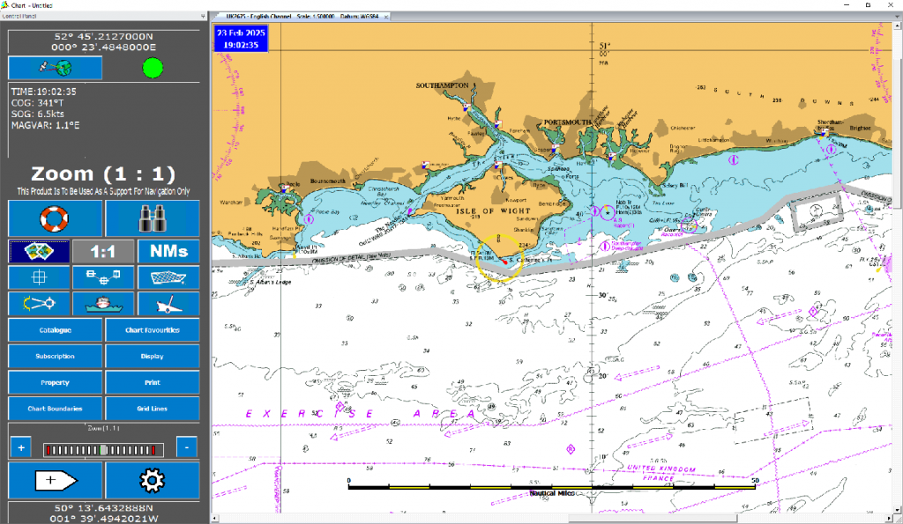This screenshot has height=524, width=903.
Task: Toggle the NMs distance units button
Action: pos(168,251)
